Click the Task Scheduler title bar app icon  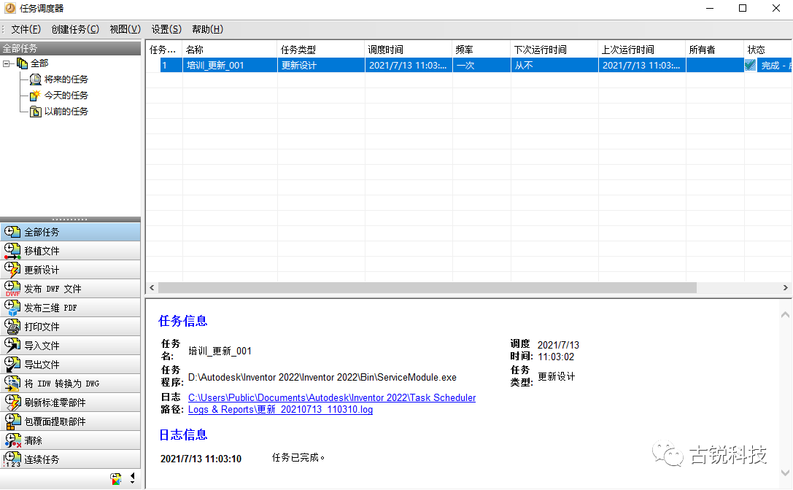(9, 8)
